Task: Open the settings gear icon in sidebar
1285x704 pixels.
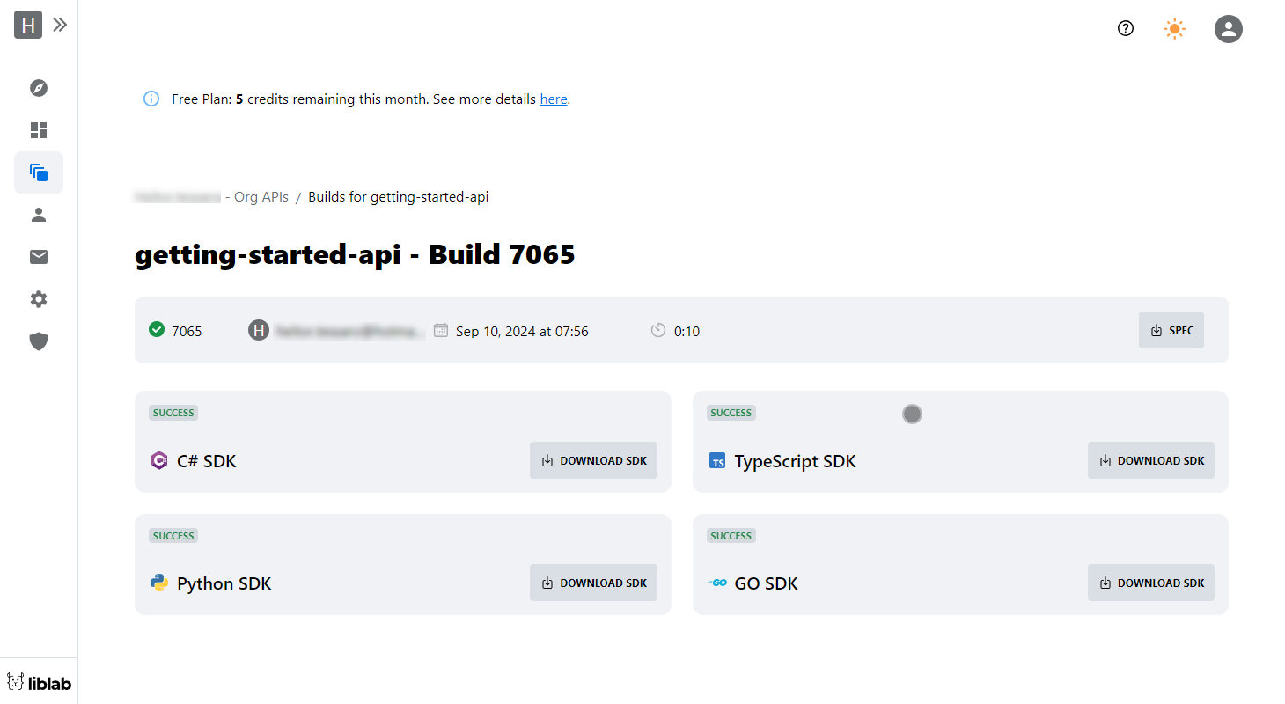Action: pyautogui.click(x=39, y=299)
